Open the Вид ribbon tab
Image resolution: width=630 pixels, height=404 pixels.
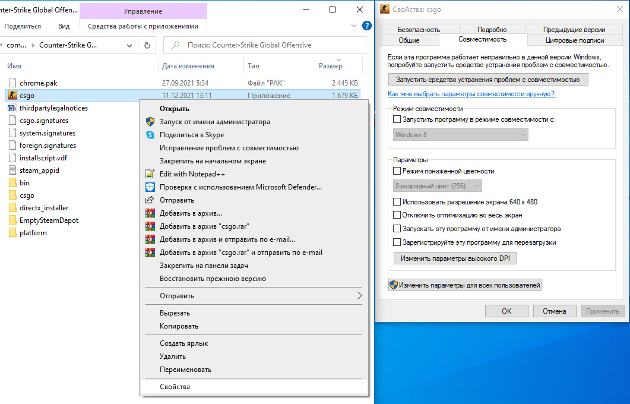tap(64, 26)
